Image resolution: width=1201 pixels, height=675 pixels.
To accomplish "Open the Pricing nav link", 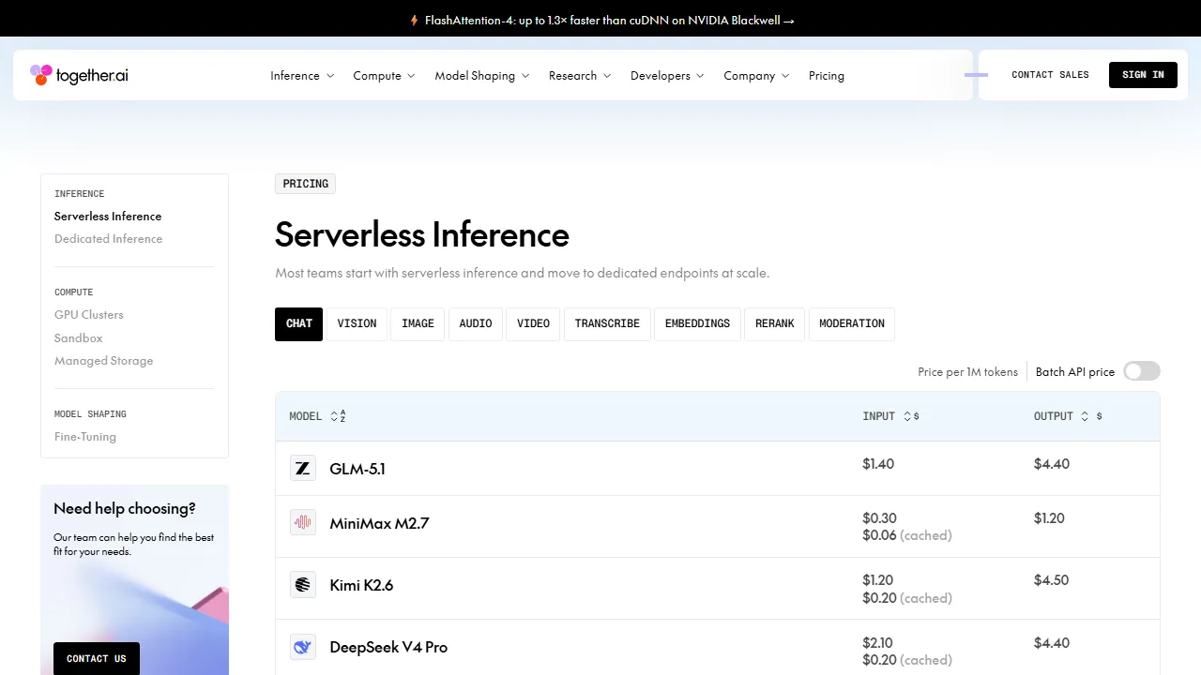I will (x=827, y=76).
